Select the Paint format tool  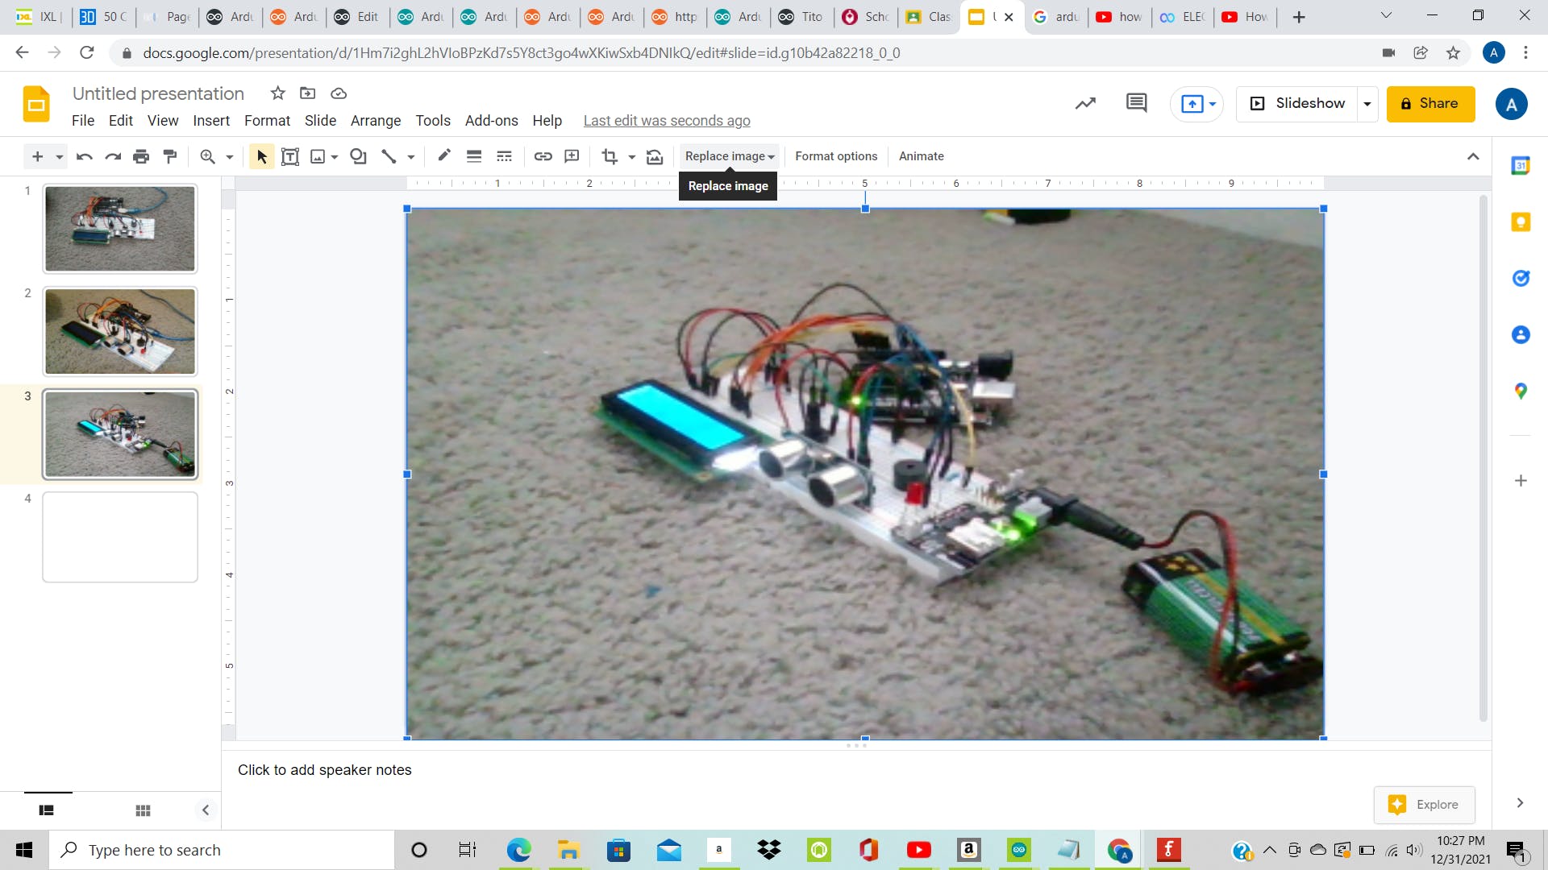[170, 156]
